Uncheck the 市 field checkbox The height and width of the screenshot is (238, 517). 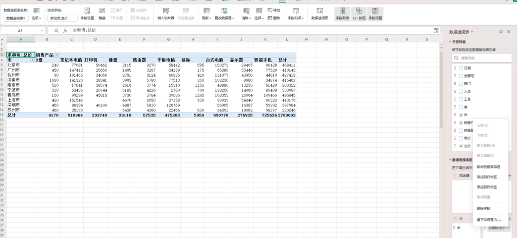pyautogui.click(x=460, y=114)
